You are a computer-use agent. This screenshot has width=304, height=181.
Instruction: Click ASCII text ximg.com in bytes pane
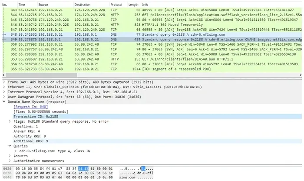pyautogui.click(x=127, y=177)
